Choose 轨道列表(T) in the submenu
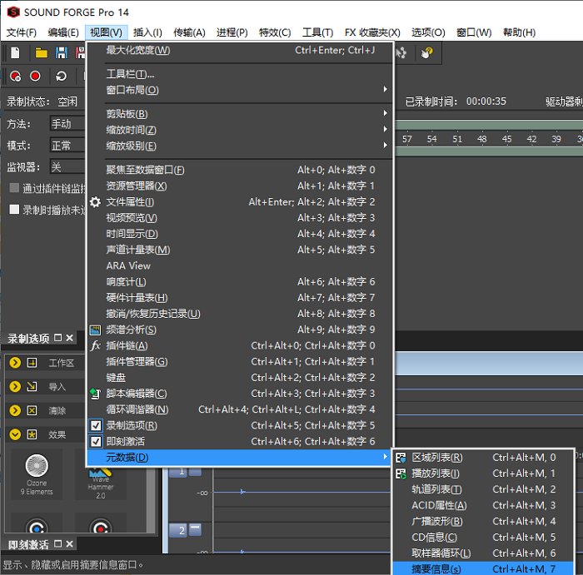This screenshot has height=575, width=583. point(482,489)
